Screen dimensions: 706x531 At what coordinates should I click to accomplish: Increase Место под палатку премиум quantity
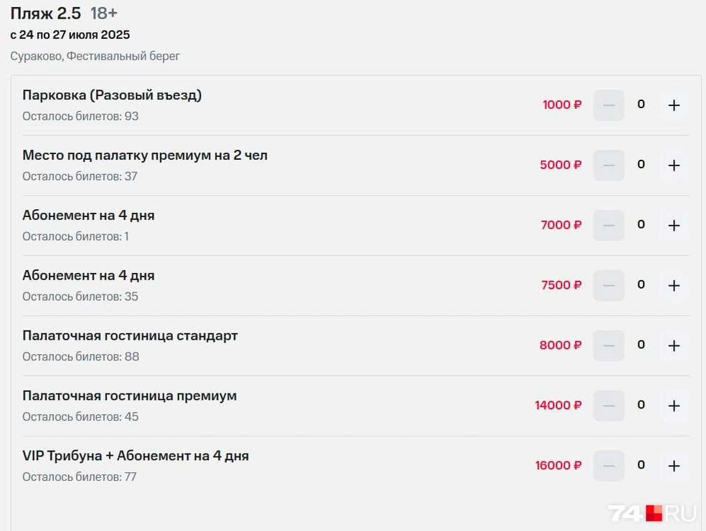pos(674,166)
